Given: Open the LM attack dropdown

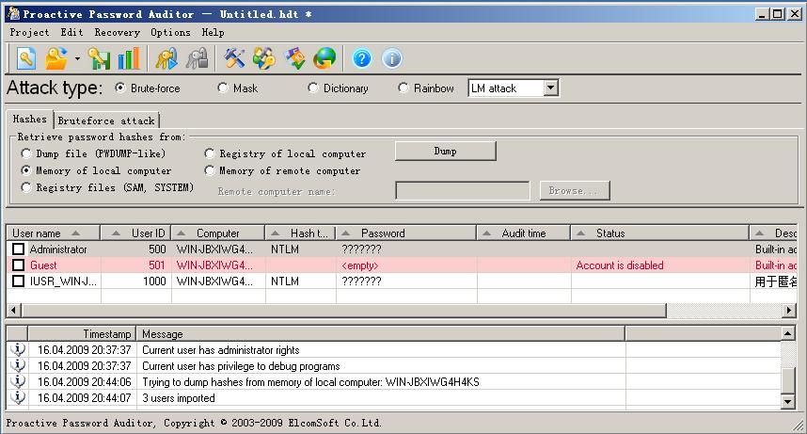Looking at the screenshot, I should tap(550, 88).
